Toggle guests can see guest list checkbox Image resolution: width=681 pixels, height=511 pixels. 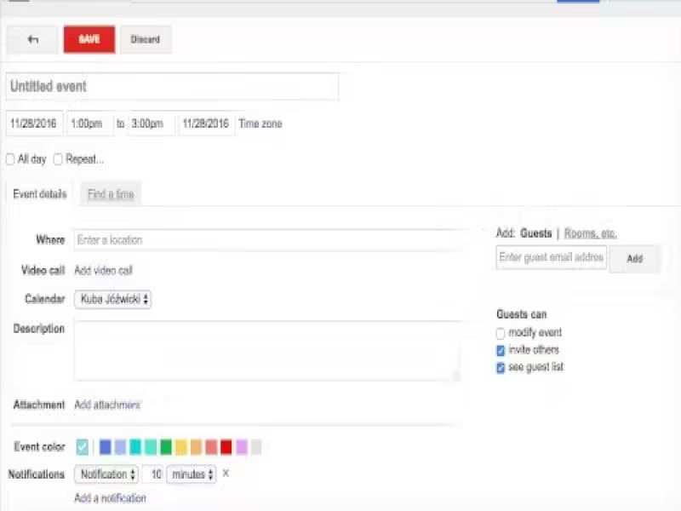(x=501, y=368)
